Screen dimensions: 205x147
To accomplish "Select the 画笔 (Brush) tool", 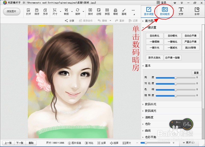I will point(124,12).
